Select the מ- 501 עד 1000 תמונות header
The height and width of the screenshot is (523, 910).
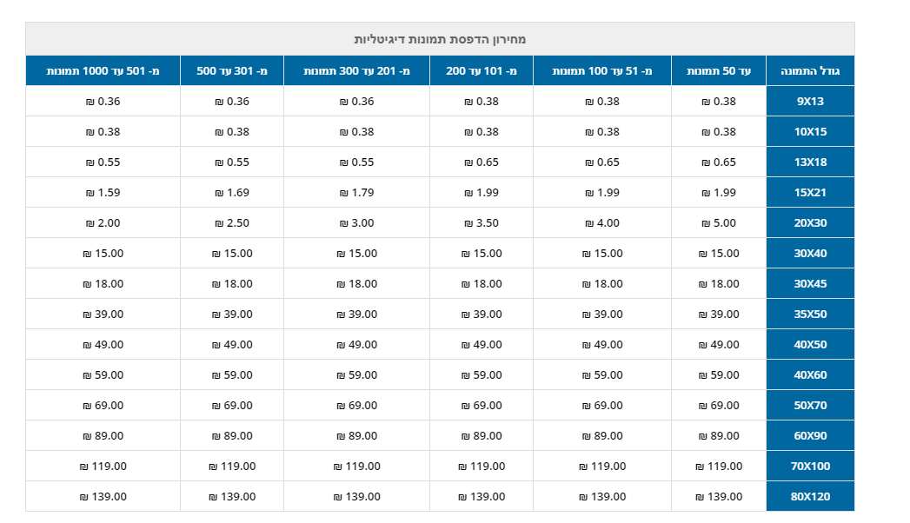[103, 70]
